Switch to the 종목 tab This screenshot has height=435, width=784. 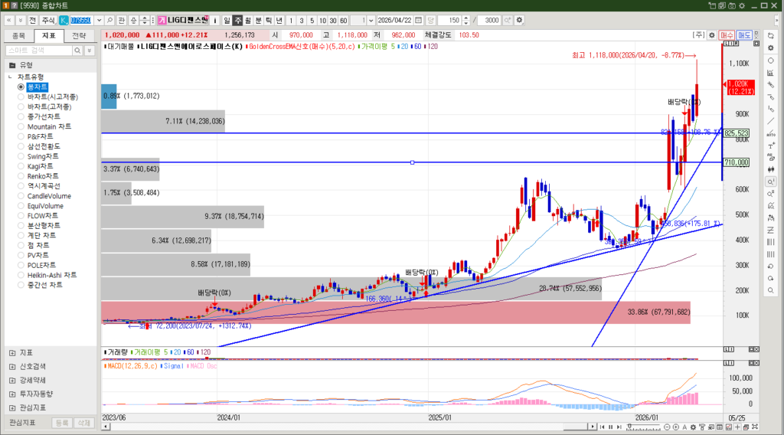pos(19,35)
